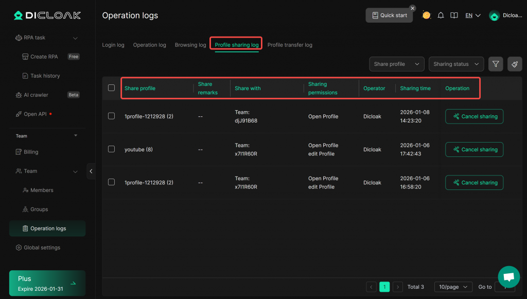The width and height of the screenshot is (527, 299).
Task: Open the Share profile dropdown filter
Action: [396, 64]
